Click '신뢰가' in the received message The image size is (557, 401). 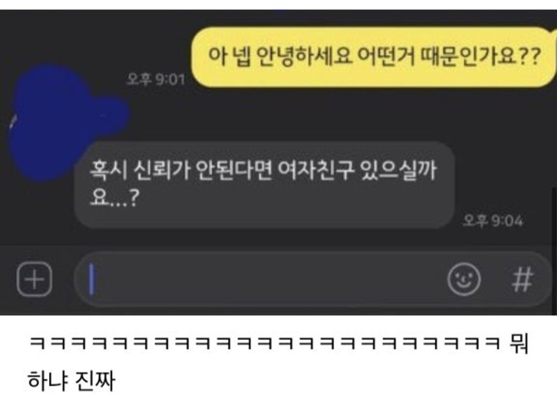click(x=161, y=170)
